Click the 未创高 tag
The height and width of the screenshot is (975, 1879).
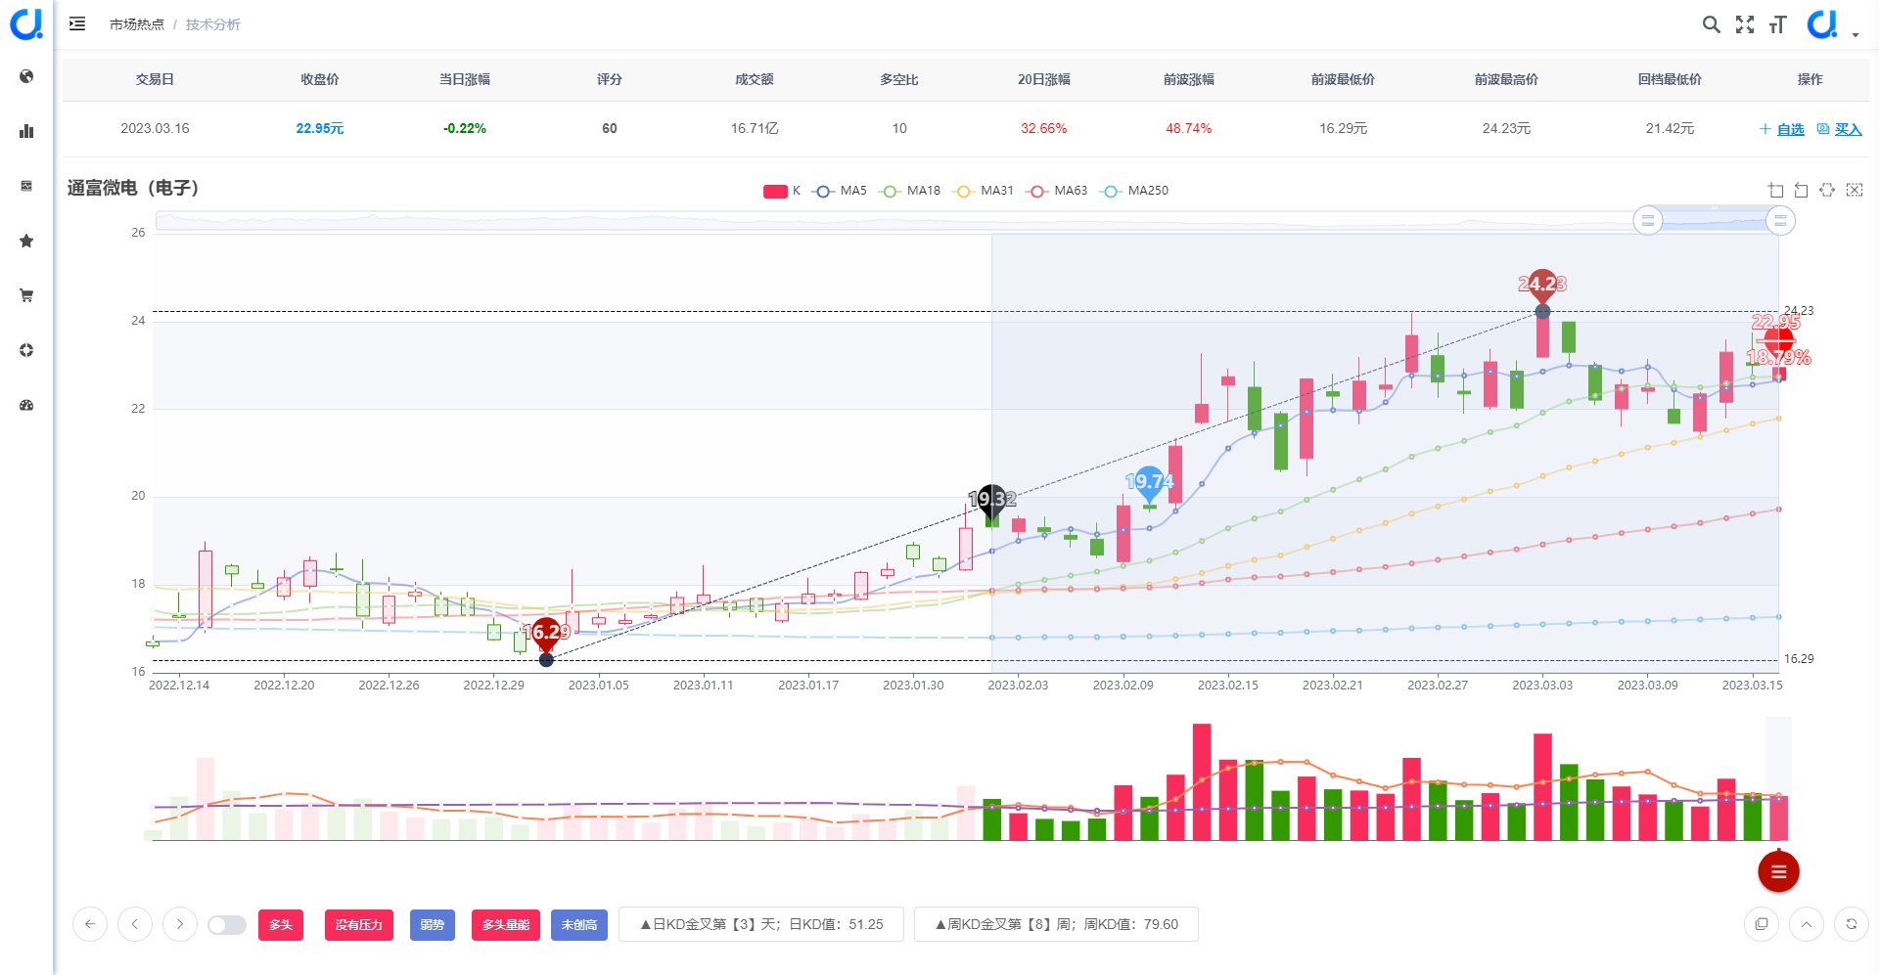click(x=579, y=925)
